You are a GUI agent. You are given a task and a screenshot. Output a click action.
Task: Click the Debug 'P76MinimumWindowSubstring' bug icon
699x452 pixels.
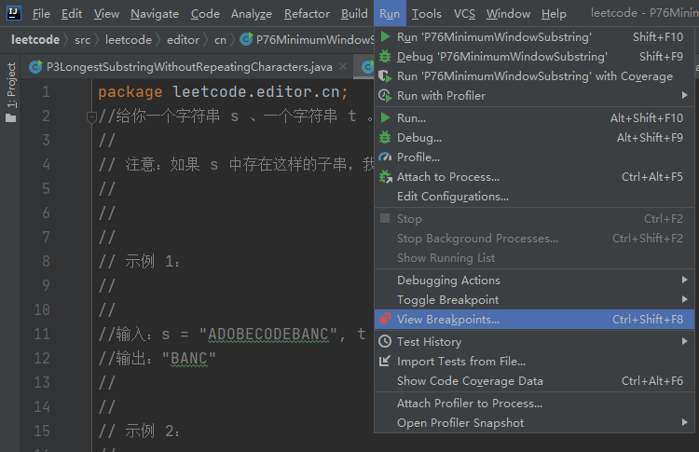[x=385, y=57]
